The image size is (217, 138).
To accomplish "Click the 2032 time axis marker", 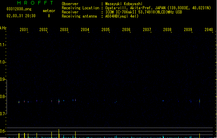I will (x=43, y=30).
